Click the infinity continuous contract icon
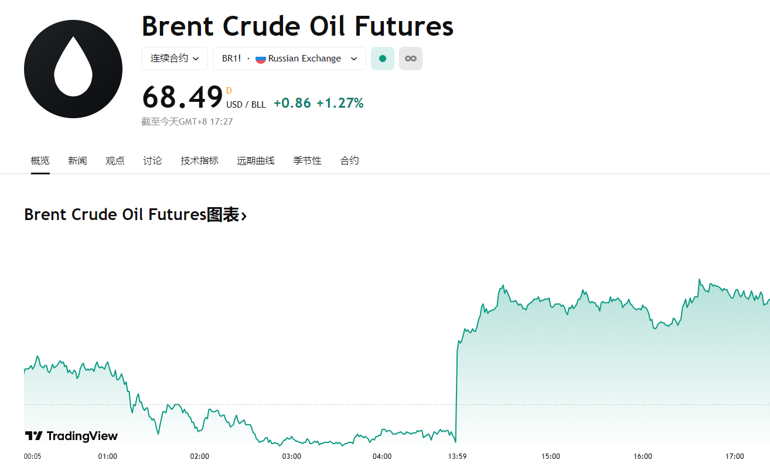Image resolution: width=770 pixels, height=474 pixels. pos(411,59)
